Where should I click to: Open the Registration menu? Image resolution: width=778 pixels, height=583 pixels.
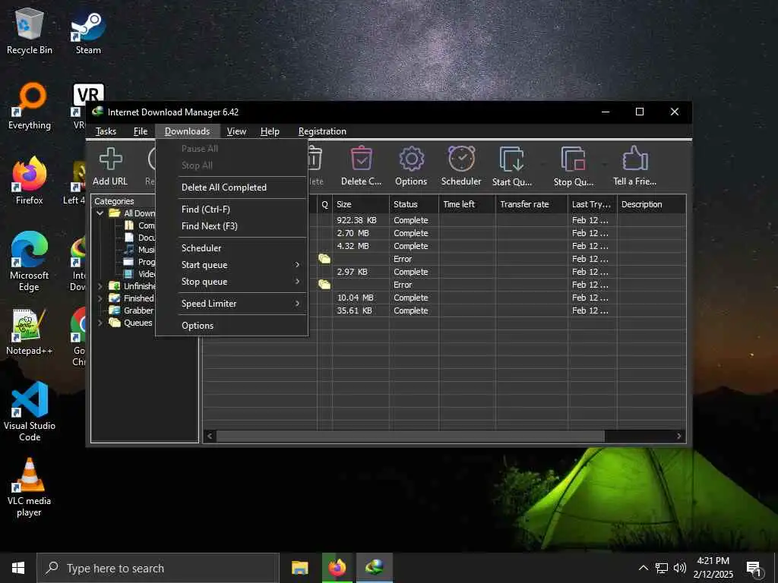click(322, 131)
